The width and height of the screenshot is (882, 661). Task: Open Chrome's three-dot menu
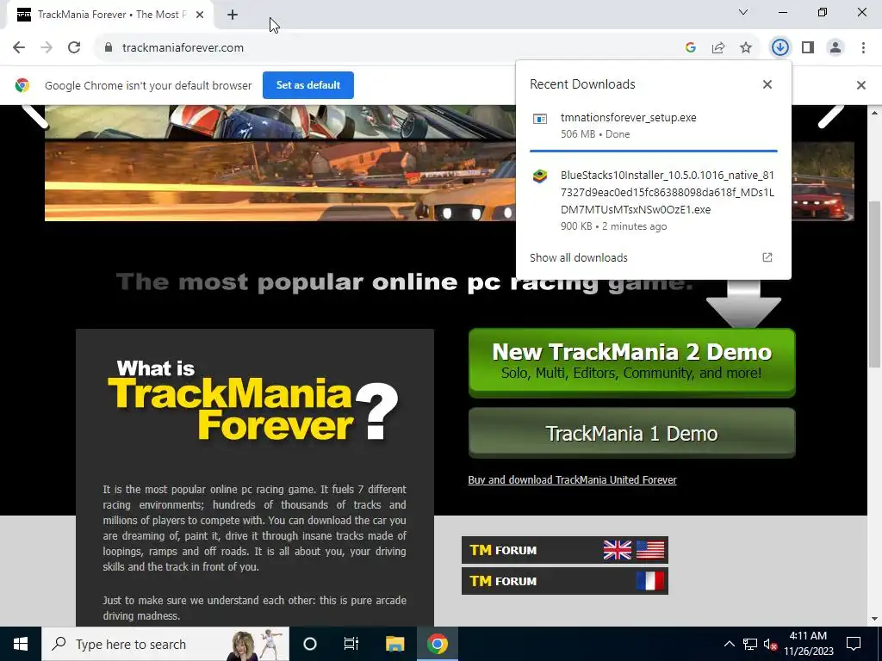pos(863,47)
